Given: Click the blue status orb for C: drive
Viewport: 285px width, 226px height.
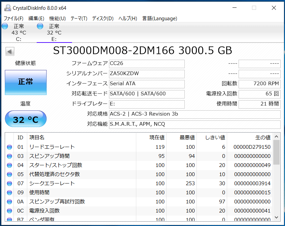Looking at the screenshot, I should [x=5, y=26].
